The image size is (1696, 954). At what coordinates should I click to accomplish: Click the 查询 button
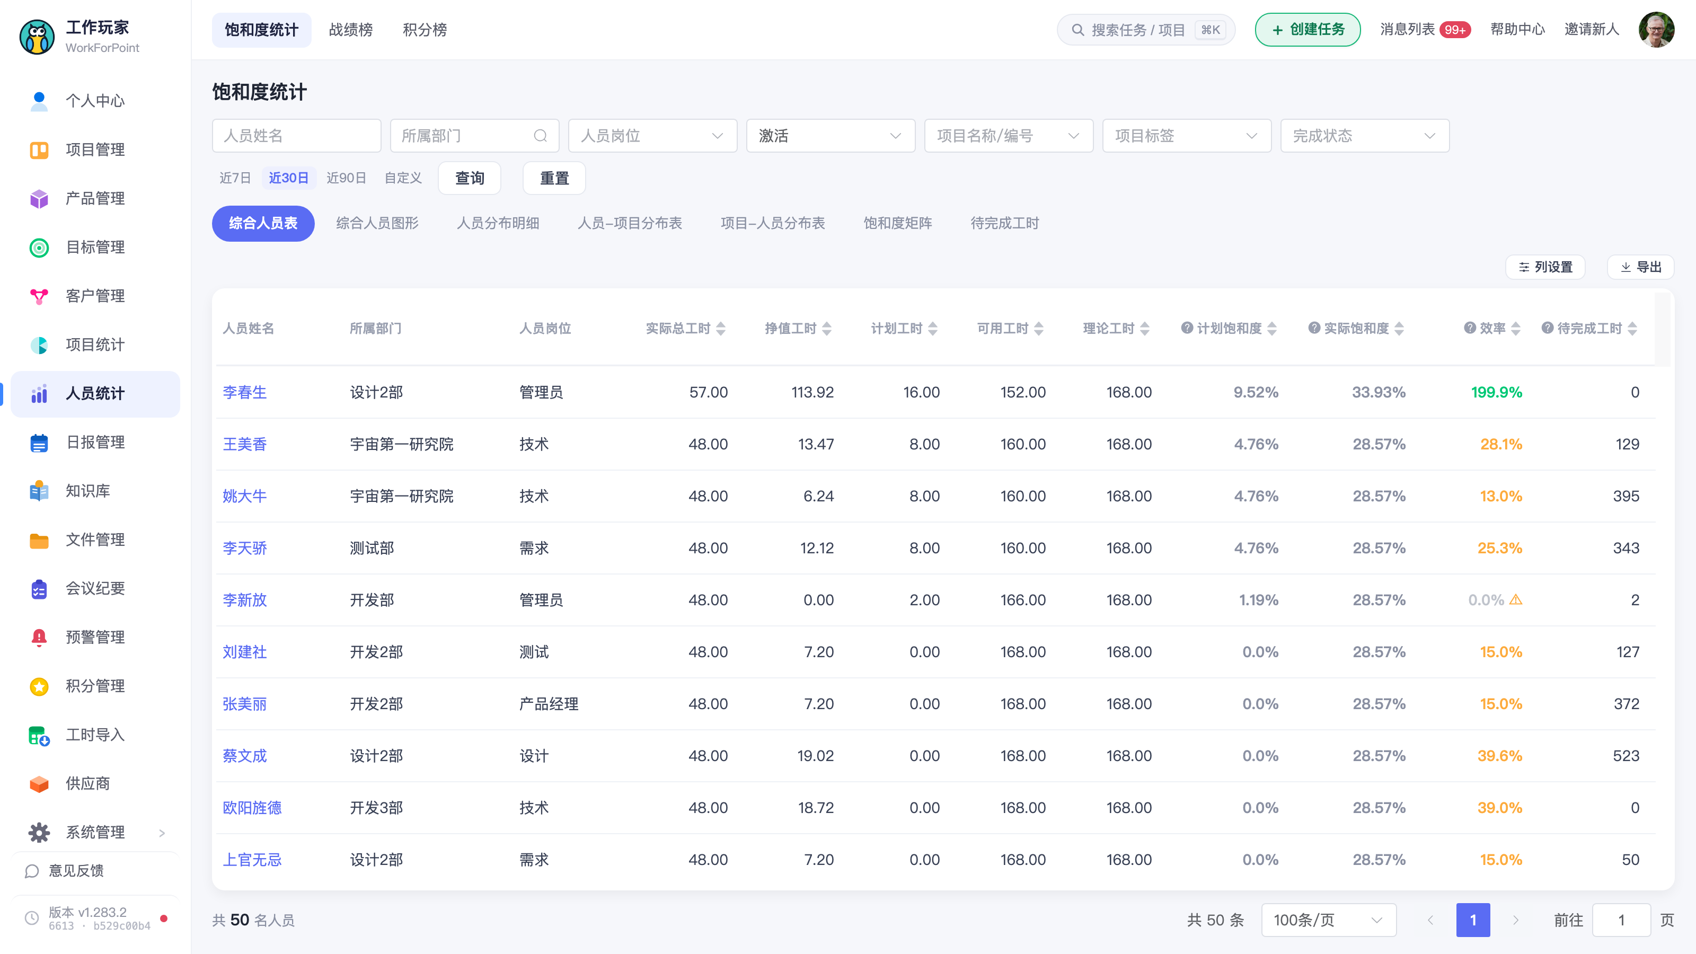coord(470,178)
